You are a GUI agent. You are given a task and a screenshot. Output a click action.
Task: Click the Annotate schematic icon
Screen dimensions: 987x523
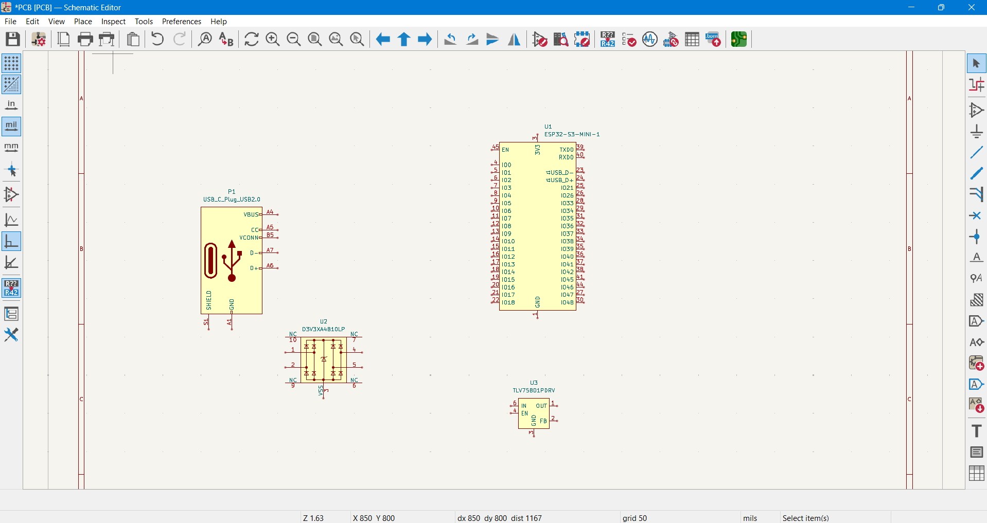[x=607, y=39]
